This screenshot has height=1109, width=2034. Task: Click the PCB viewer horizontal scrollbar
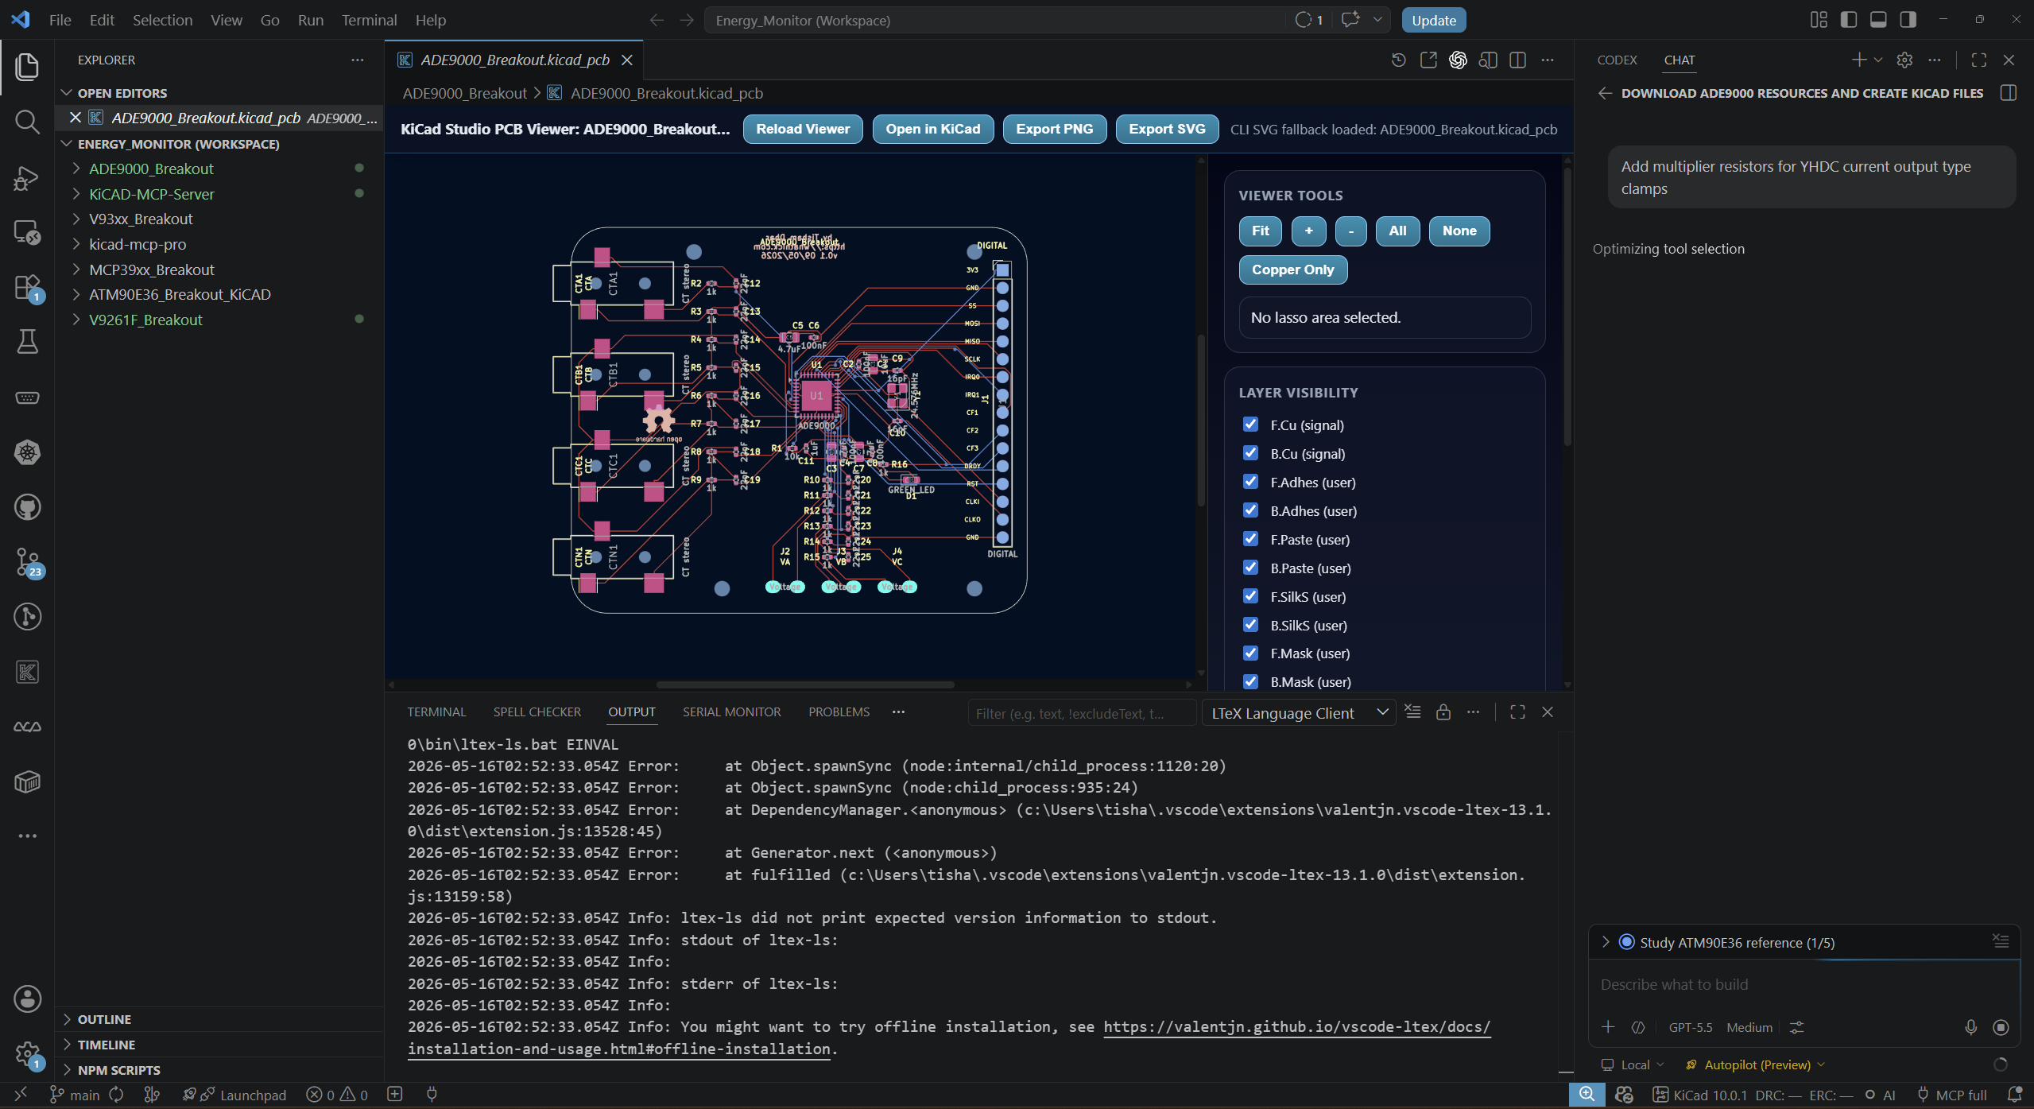coord(805,684)
